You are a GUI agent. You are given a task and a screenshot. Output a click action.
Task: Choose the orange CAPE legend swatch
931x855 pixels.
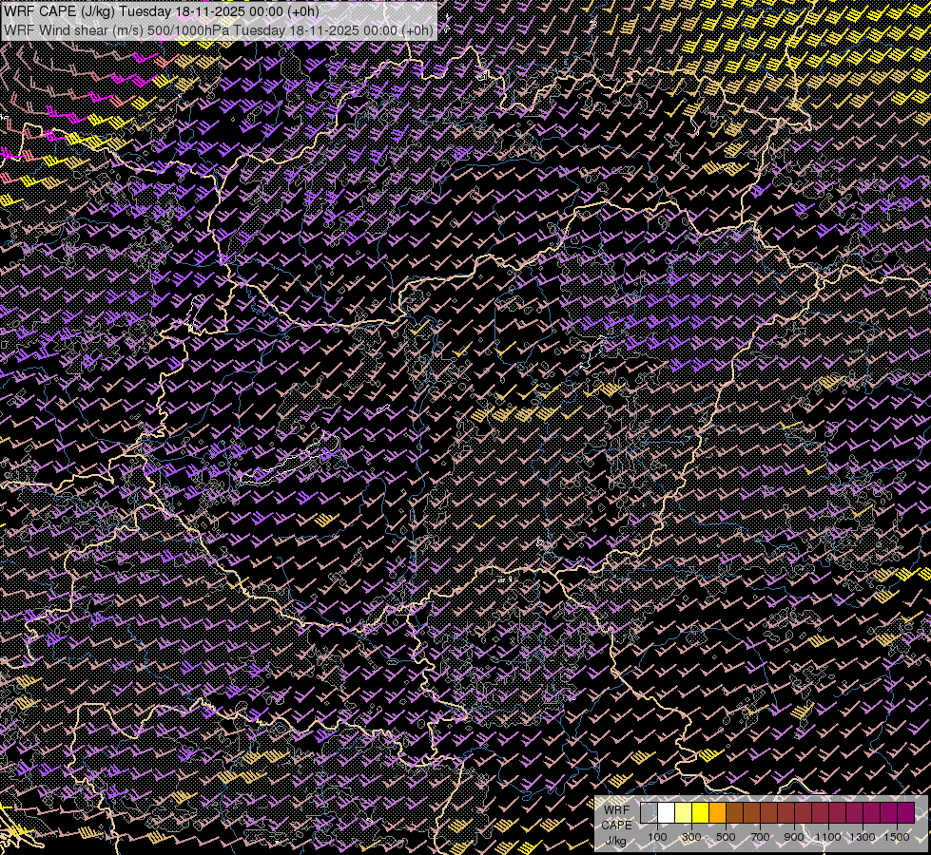(x=717, y=813)
